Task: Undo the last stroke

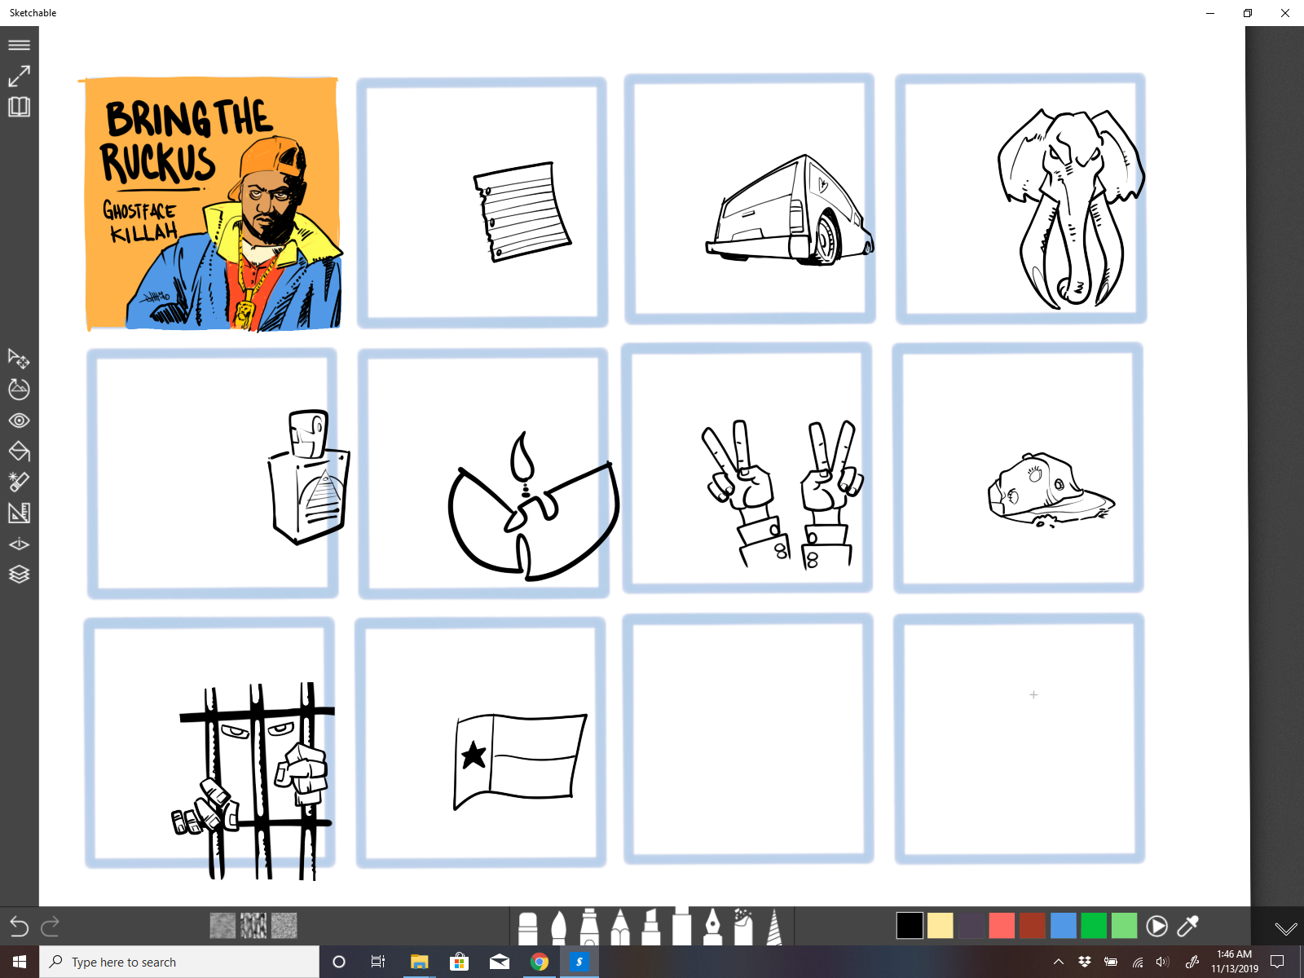Action: (20, 926)
